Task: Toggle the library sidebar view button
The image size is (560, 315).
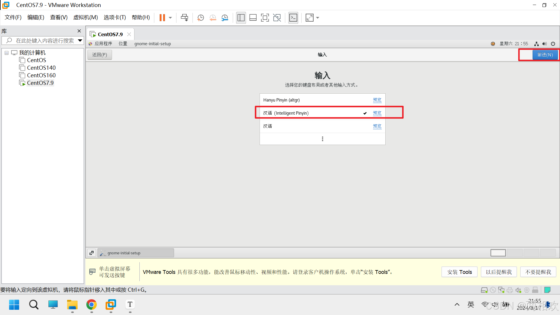Action: [241, 18]
